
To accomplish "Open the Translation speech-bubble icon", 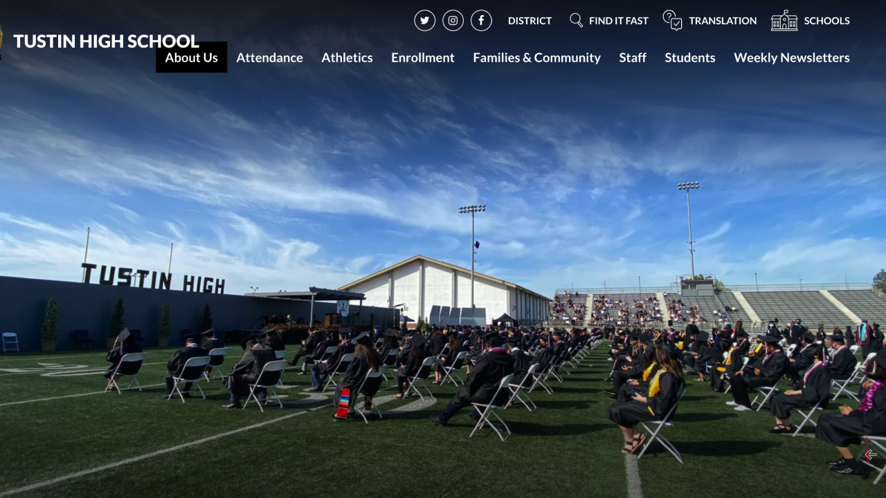I will pyautogui.click(x=672, y=20).
